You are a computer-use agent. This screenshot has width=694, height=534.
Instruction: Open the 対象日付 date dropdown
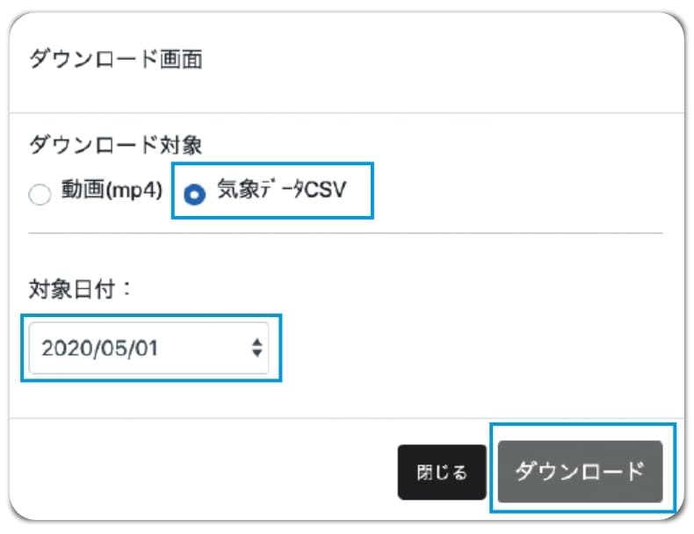(x=148, y=348)
